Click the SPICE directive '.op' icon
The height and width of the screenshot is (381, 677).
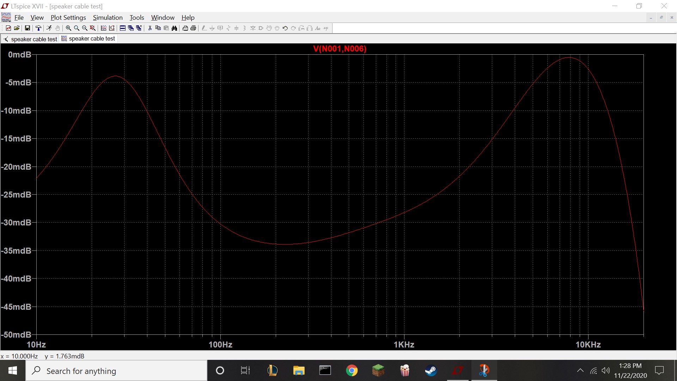[326, 28]
